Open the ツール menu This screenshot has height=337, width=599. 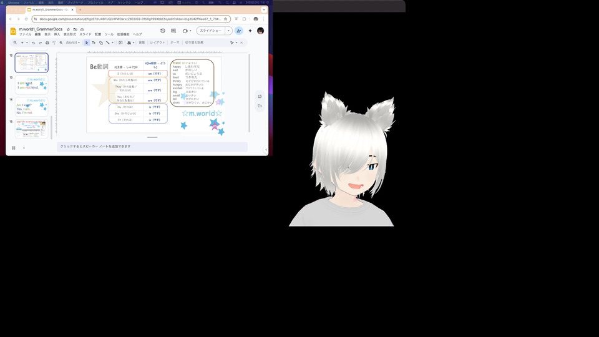[109, 34]
